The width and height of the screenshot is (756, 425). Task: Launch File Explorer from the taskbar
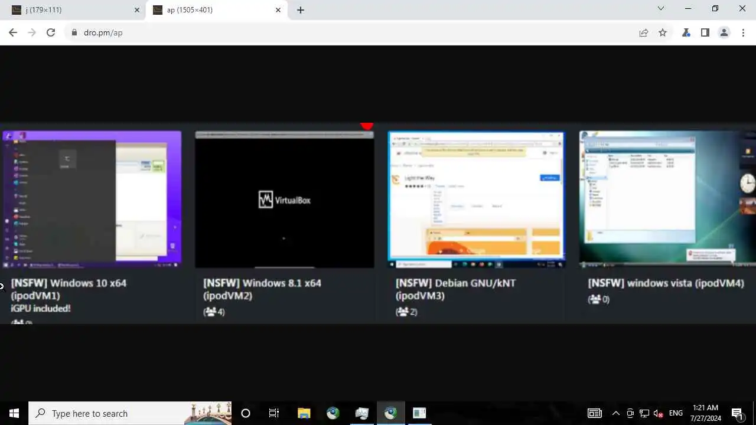(304, 413)
